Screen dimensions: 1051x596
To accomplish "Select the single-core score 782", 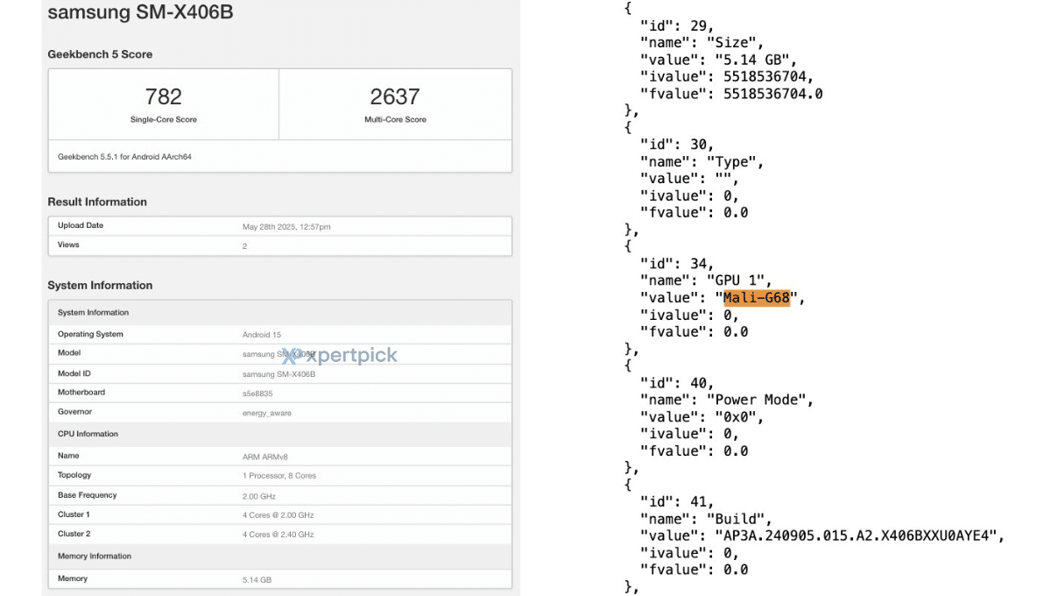I will click(x=163, y=96).
